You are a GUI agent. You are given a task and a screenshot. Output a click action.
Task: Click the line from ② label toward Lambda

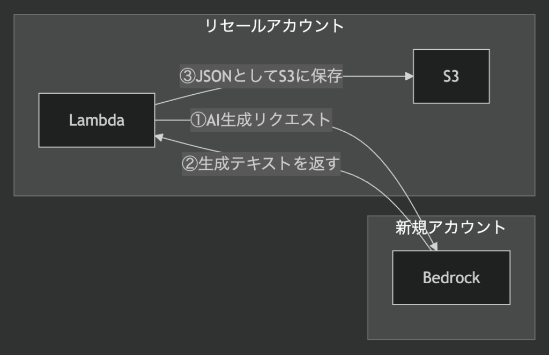193,146
